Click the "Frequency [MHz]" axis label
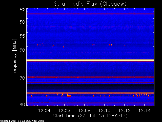This screenshot has height=122, width=162. coord(14,57)
